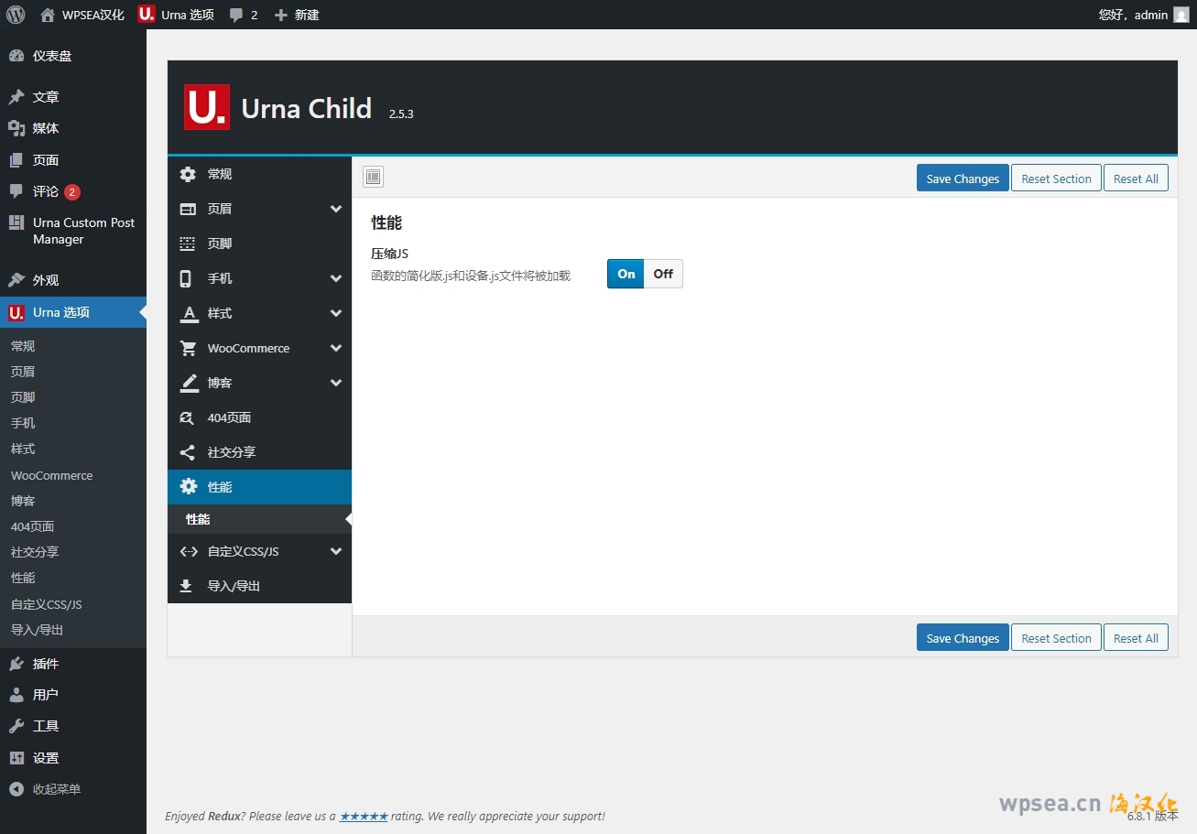
Task: Click the 媒体 media icon
Action: coord(16,128)
